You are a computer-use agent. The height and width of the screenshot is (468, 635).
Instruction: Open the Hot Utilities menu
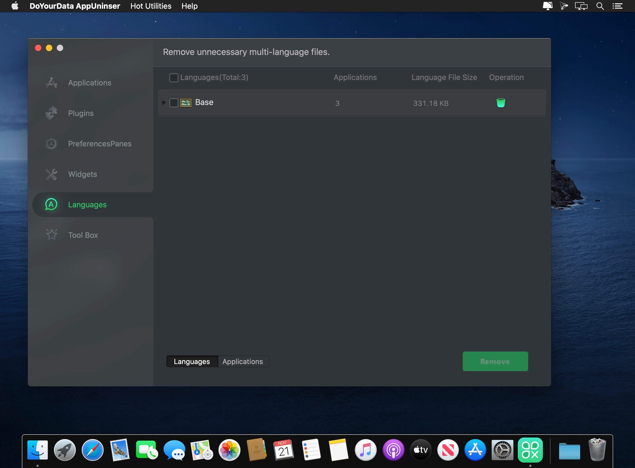(x=151, y=6)
